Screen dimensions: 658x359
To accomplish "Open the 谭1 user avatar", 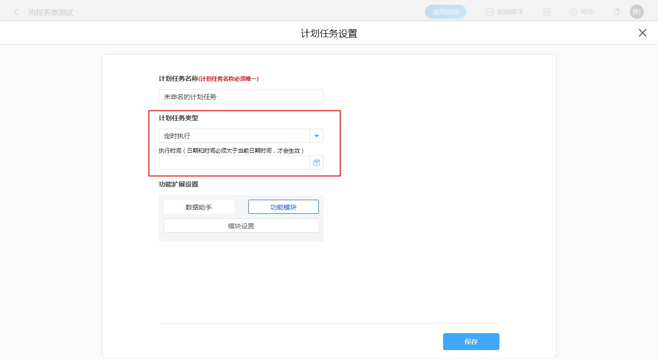I will coord(636,12).
